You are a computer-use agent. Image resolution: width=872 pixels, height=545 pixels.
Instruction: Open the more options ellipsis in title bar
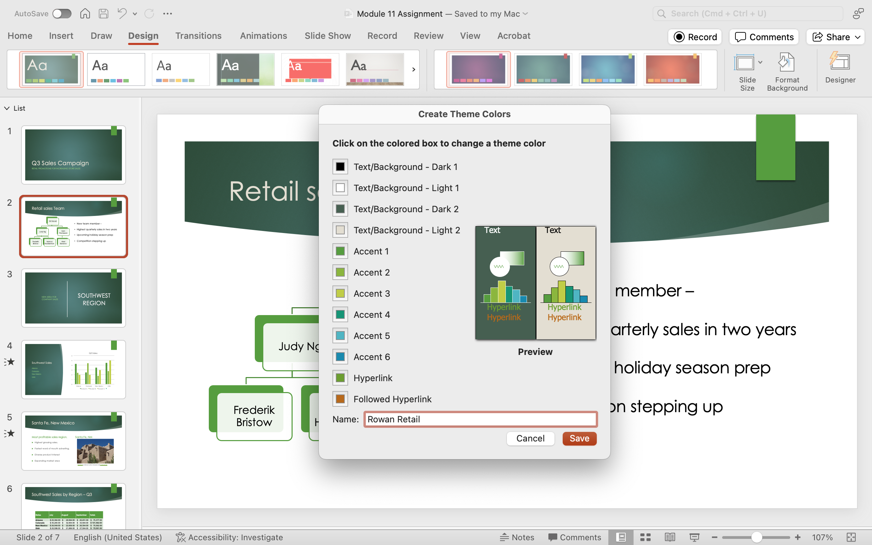[x=168, y=14]
